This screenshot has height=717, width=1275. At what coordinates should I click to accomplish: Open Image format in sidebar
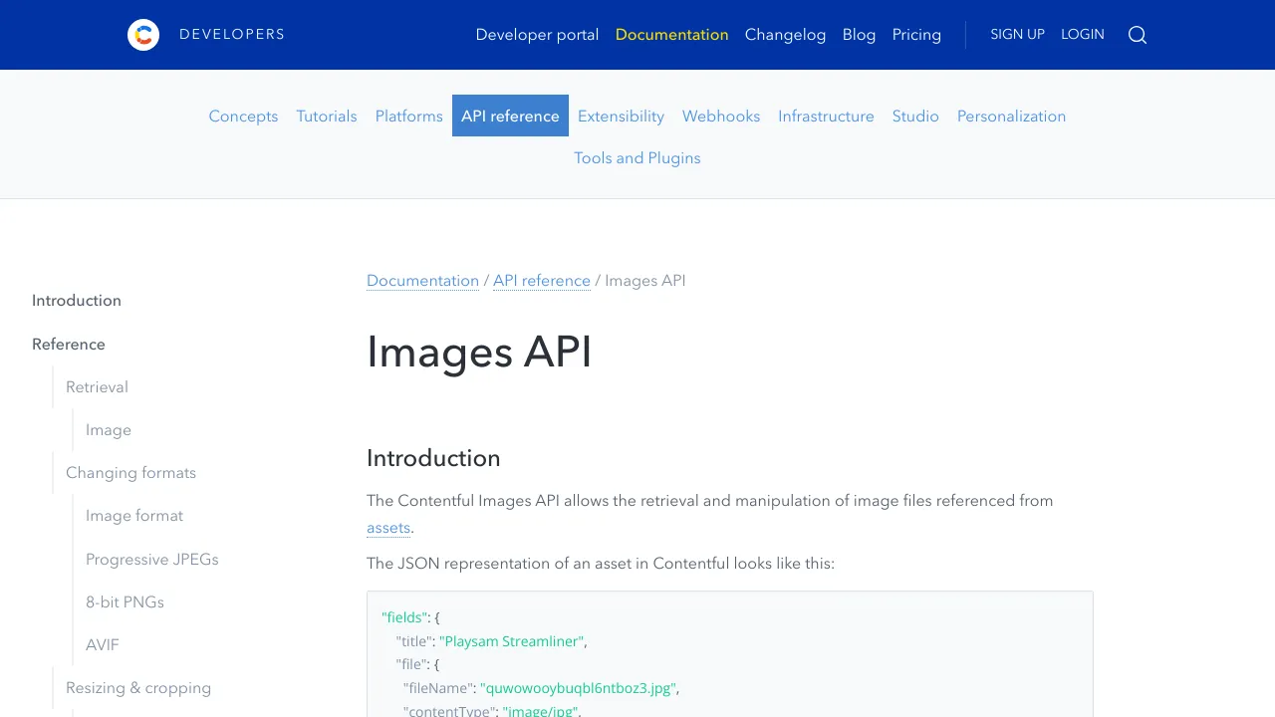(134, 516)
